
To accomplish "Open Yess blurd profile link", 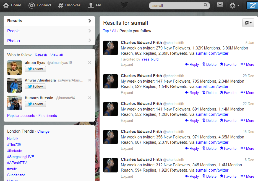I will tap(150, 59).
